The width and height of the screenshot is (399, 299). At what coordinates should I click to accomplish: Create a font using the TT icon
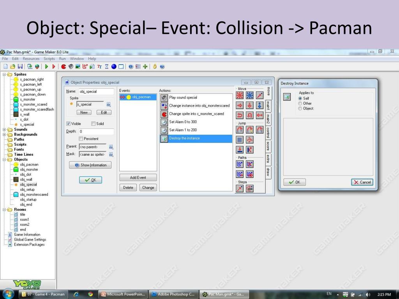coord(99,67)
